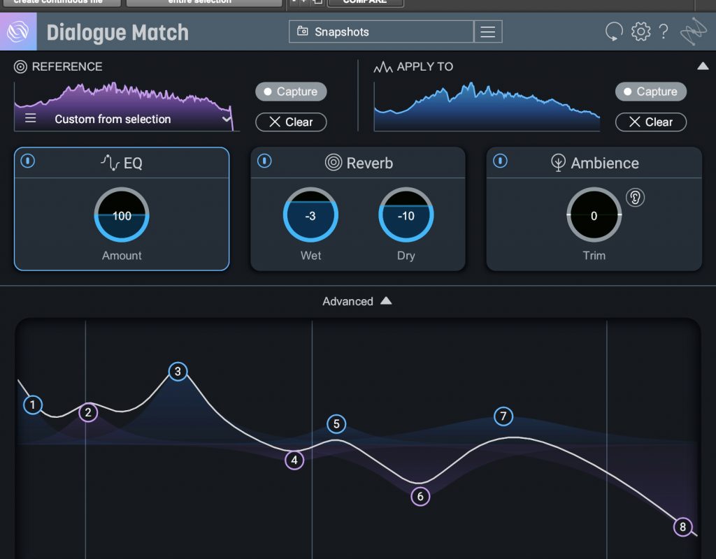
Task: Toggle the Ambience listen ear icon
Action: pos(635,198)
